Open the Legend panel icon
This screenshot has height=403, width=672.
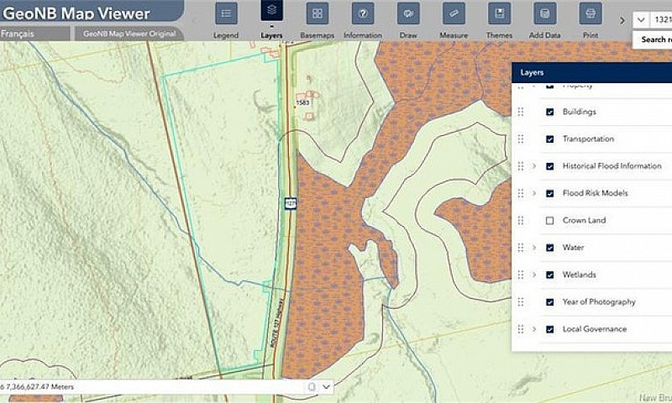pyautogui.click(x=226, y=13)
